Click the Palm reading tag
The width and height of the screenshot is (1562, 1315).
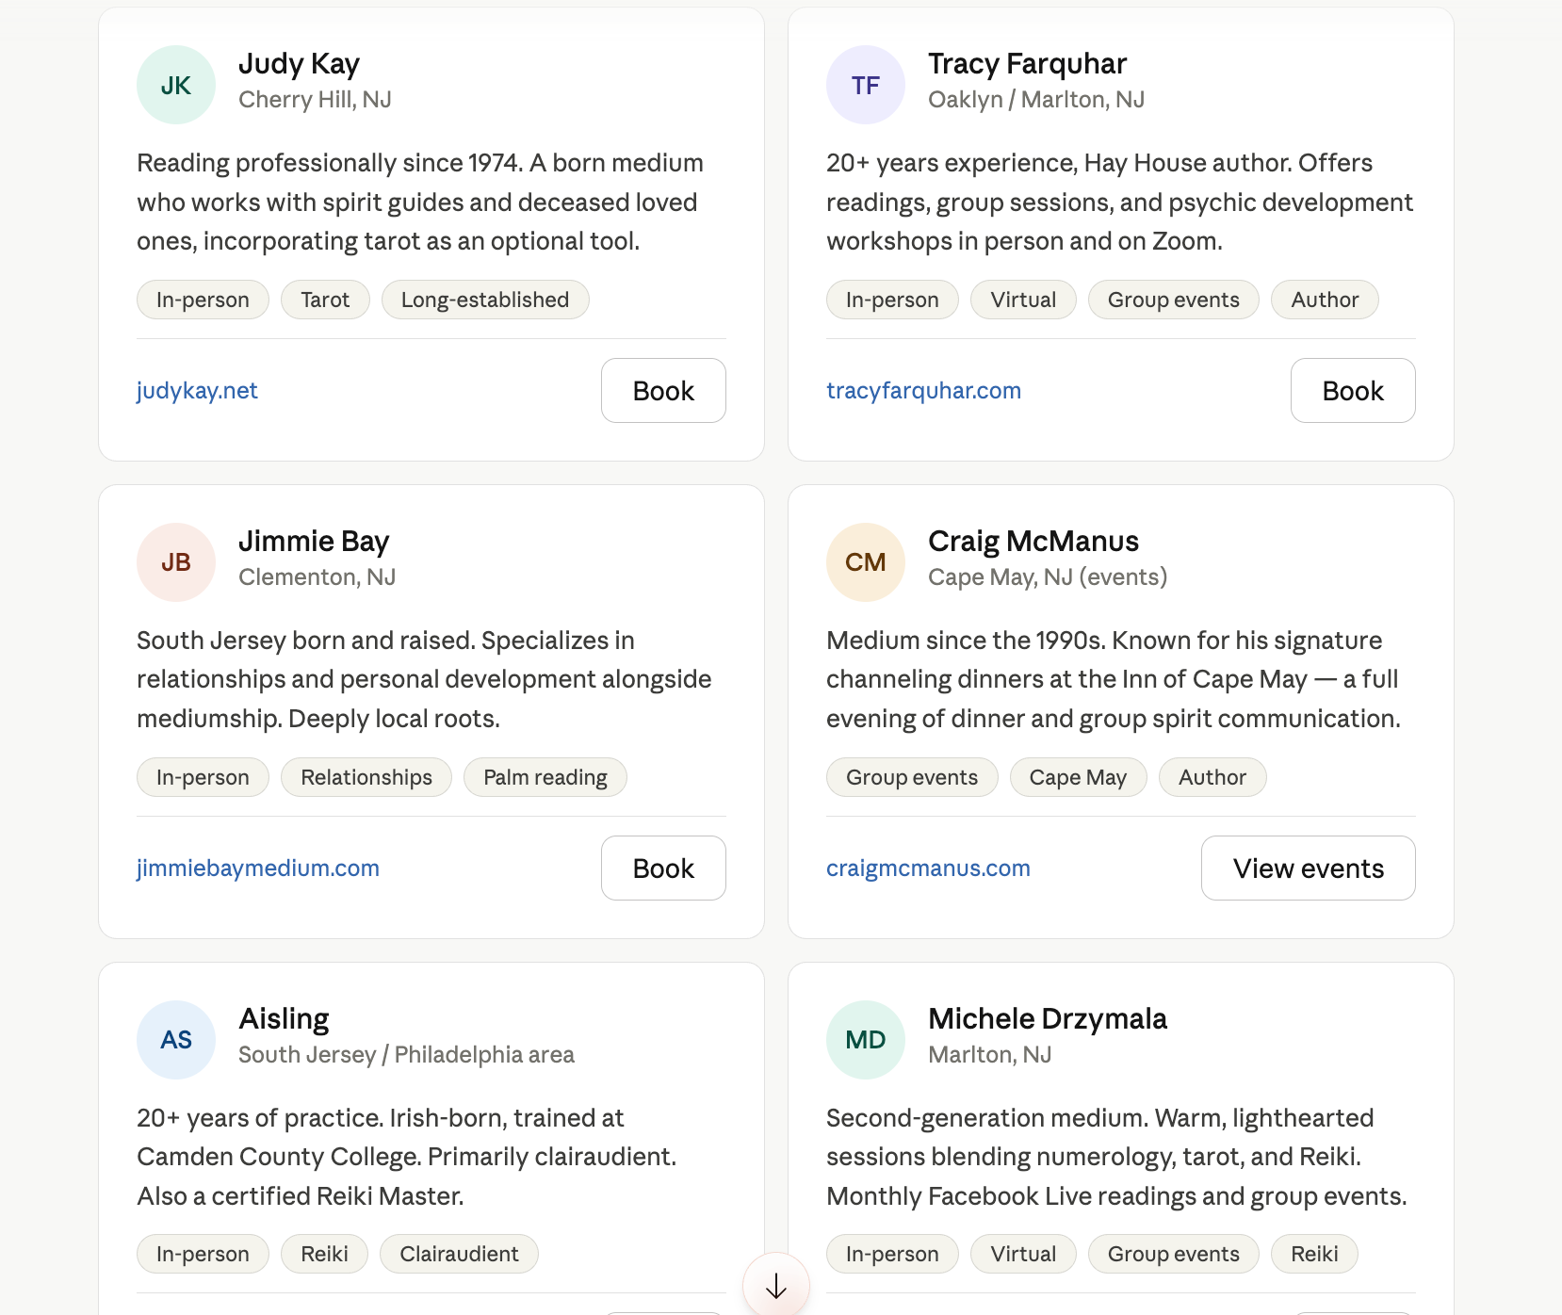pos(545,777)
